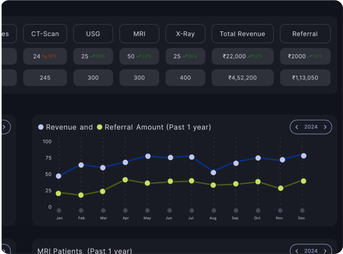Go to next year in MRI Patients chart
This screenshot has height=254, width=343.
pyautogui.click(x=325, y=251)
